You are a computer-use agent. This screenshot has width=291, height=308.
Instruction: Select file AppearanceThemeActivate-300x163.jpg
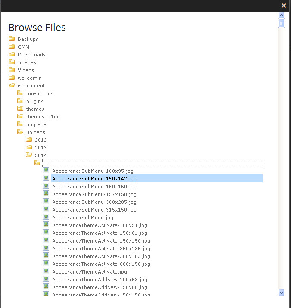(x=101, y=256)
